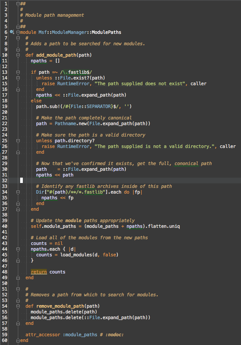Click the false argument on line 45
Viewport: 241px width, 345px height.
(109, 255)
